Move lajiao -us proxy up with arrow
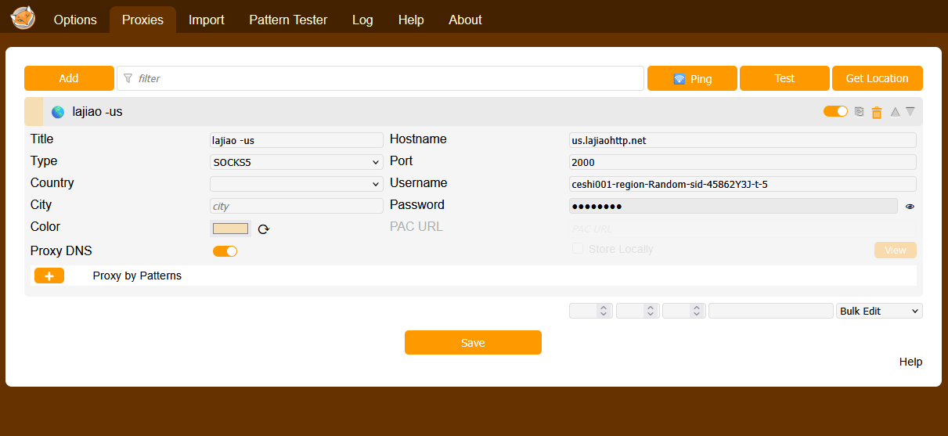This screenshot has height=436, width=948. click(895, 112)
